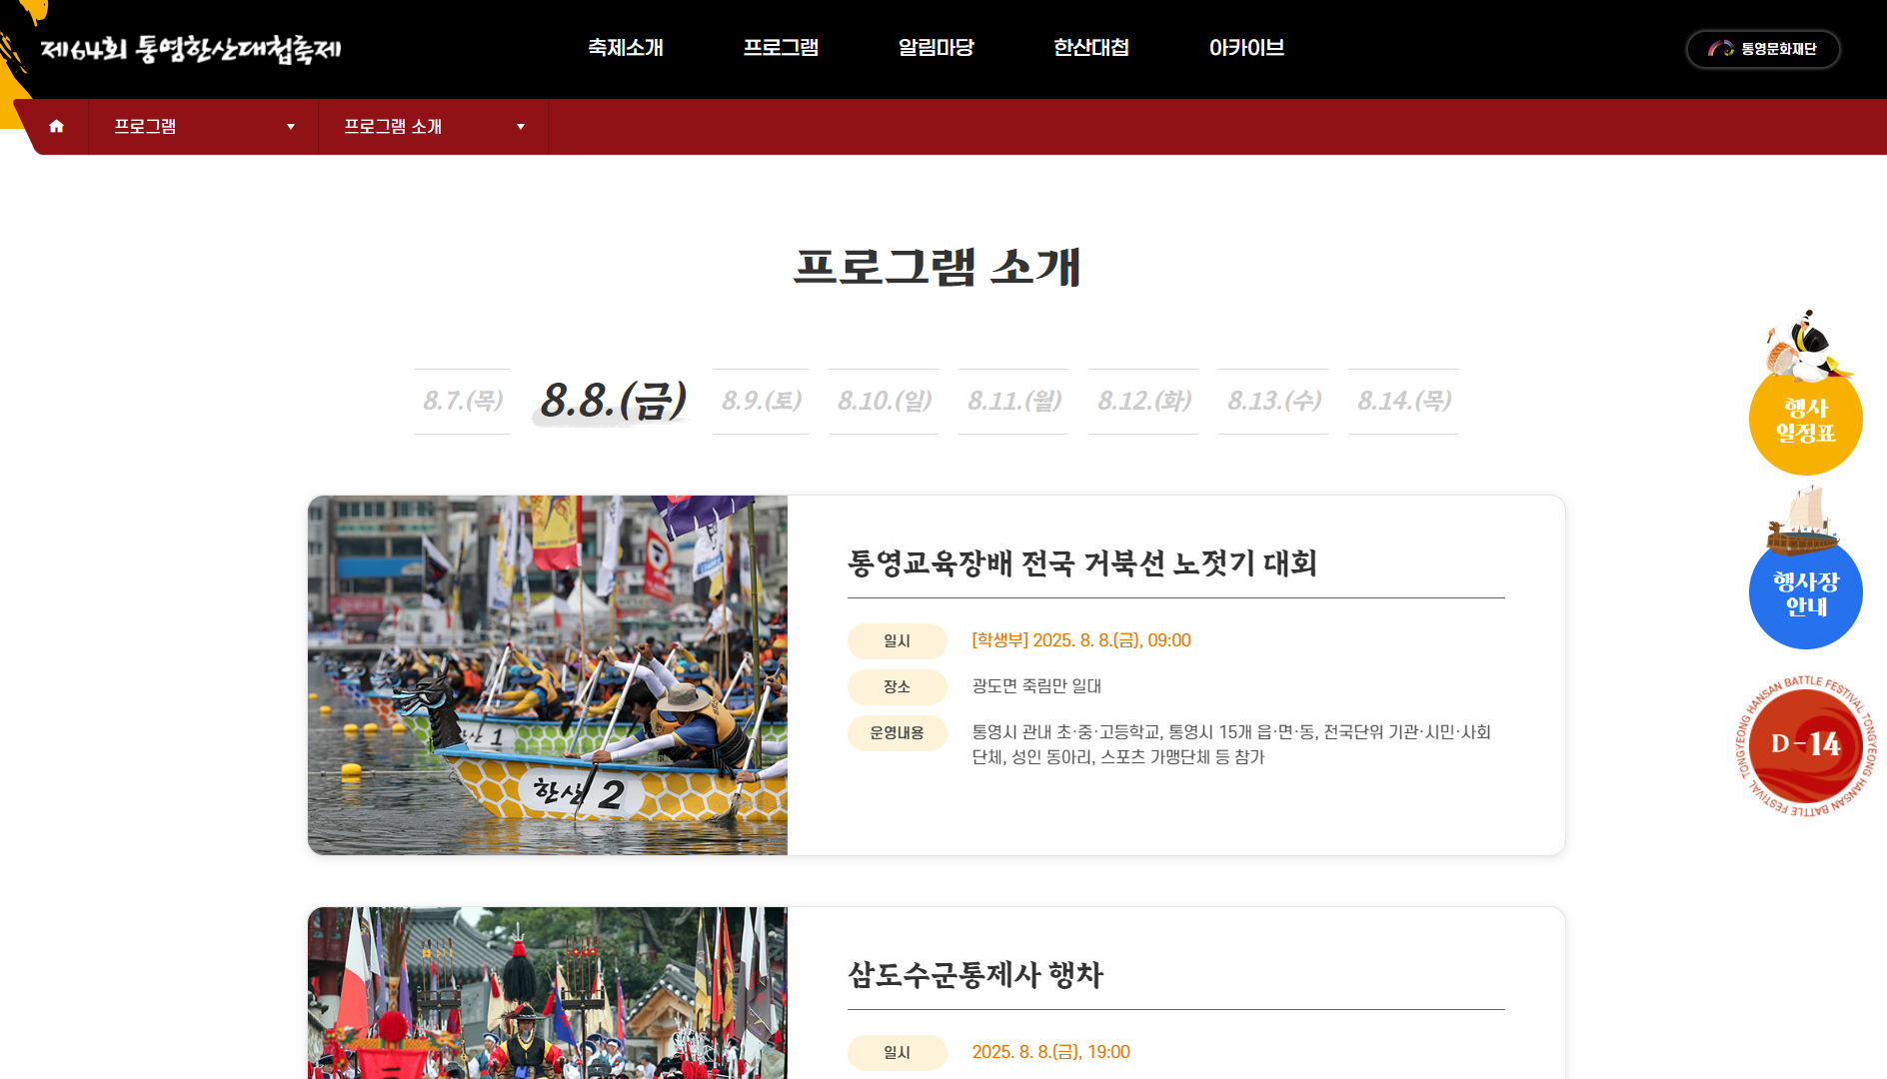Click the 일시 label in rowing race card
Viewport: 1887px width, 1079px height.
pos(897,641)
